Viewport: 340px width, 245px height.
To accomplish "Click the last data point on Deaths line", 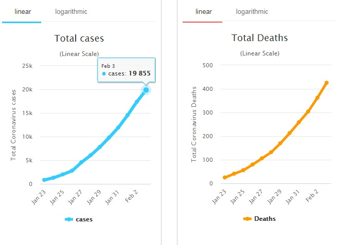I will [327, 83].
